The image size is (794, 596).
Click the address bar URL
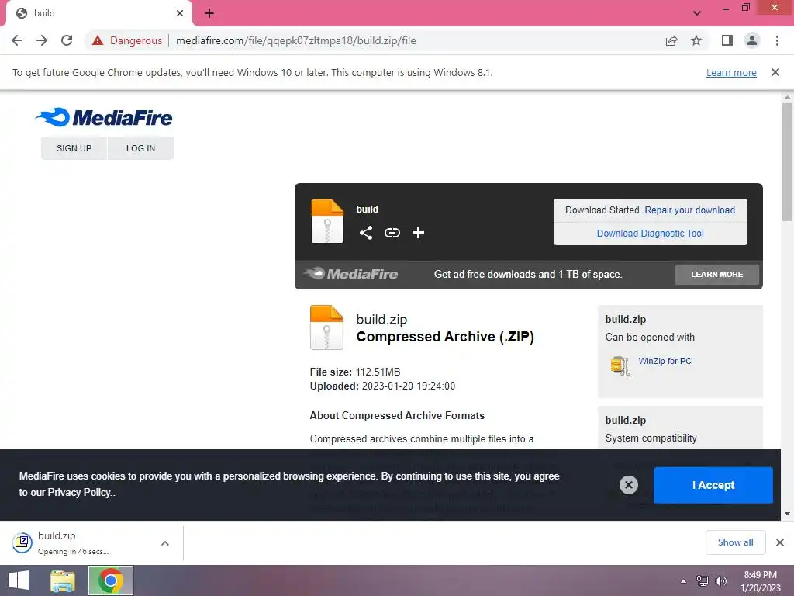(295, 40)
